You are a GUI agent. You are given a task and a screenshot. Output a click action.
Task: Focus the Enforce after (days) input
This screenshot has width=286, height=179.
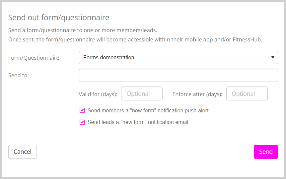tap(247, 93)
